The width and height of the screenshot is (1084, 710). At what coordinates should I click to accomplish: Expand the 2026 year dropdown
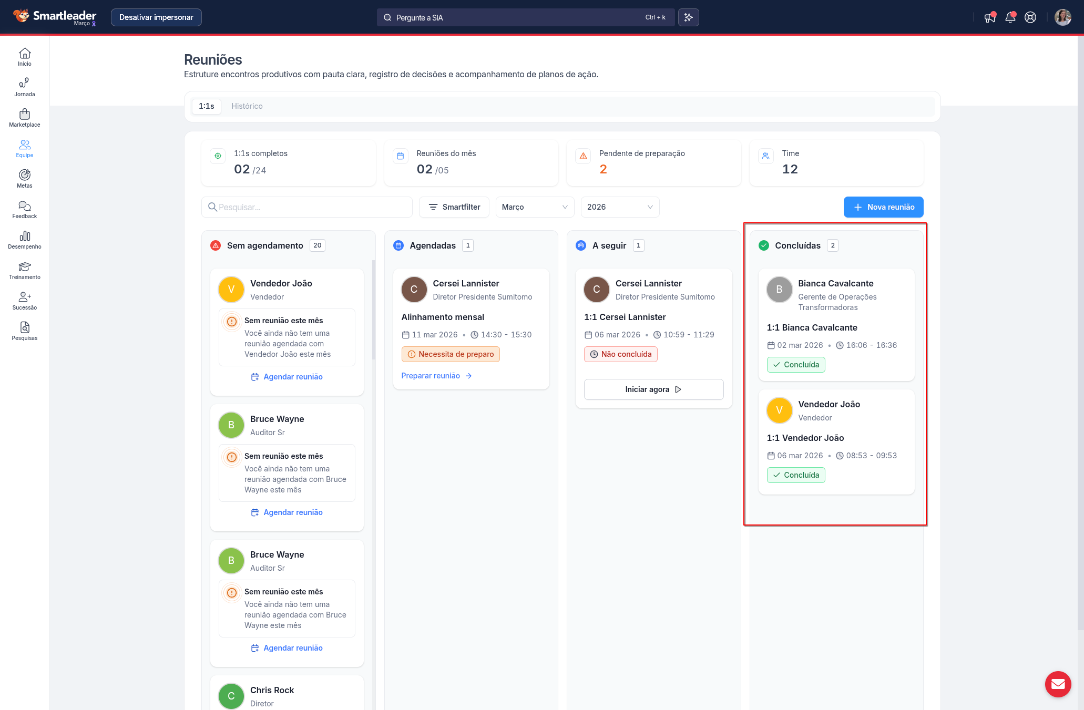(x=619, y=207)
